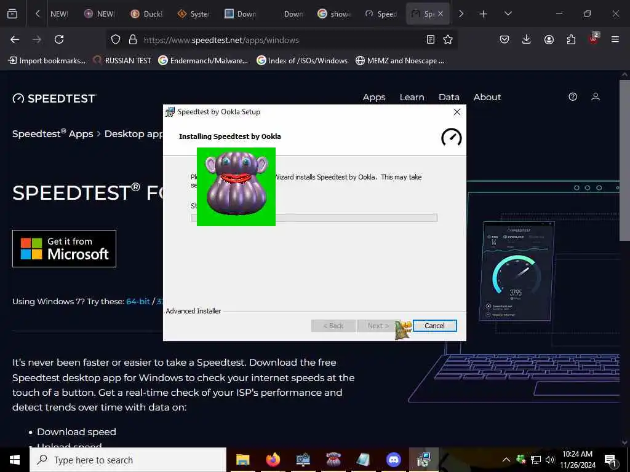Click the user account icon on site

(x=596, y=96)
